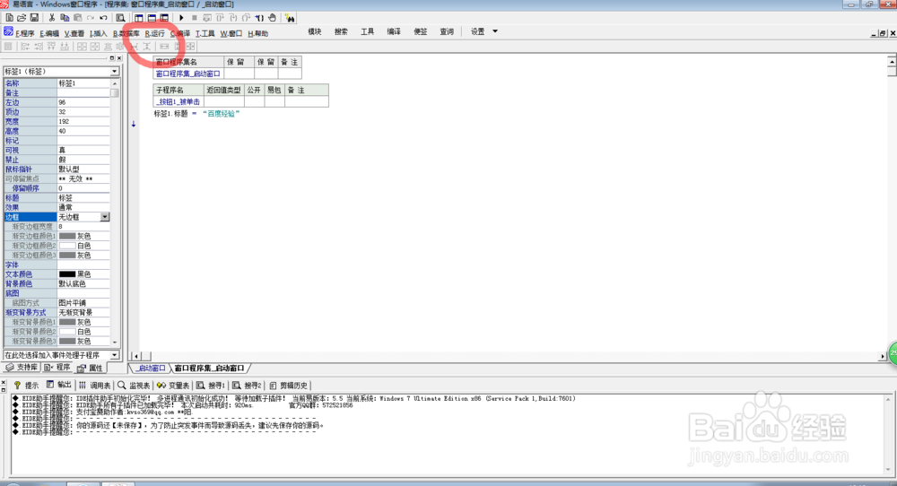This screenshot has width=897, height=486.
Task: Click the 渐变边框颜色1 gray swatch
Action: pyautogui.click(x=67, y=236)
